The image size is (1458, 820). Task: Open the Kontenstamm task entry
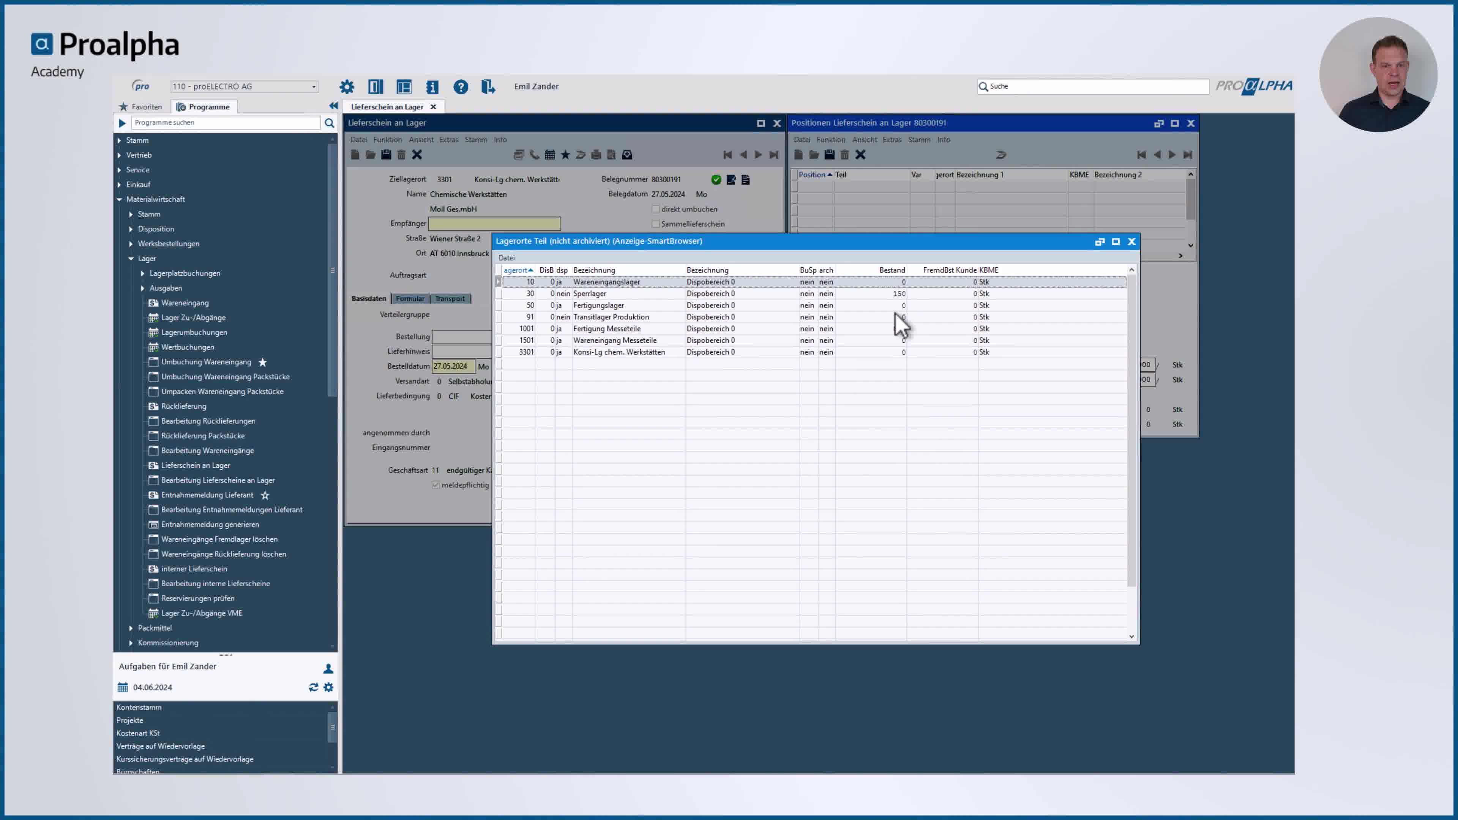[x=139, y=707]
